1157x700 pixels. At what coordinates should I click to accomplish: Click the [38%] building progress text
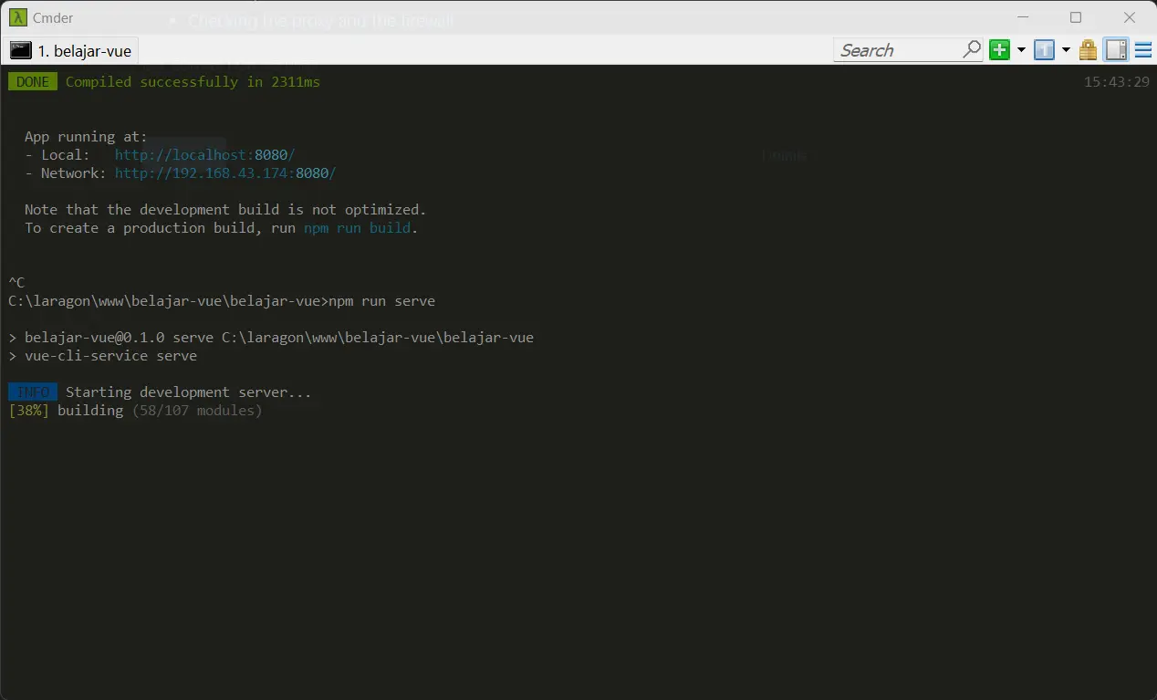[66, 411]
